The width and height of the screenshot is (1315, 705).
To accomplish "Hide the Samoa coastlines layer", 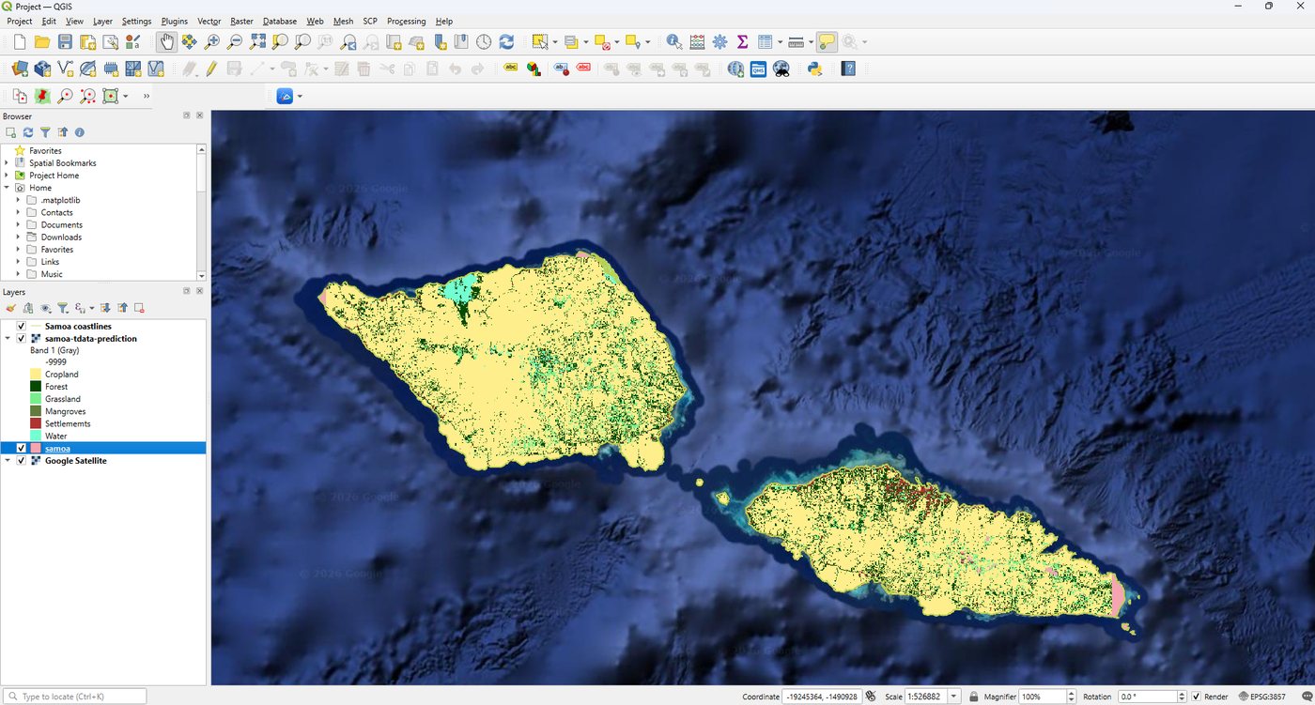I will point(22,327).
